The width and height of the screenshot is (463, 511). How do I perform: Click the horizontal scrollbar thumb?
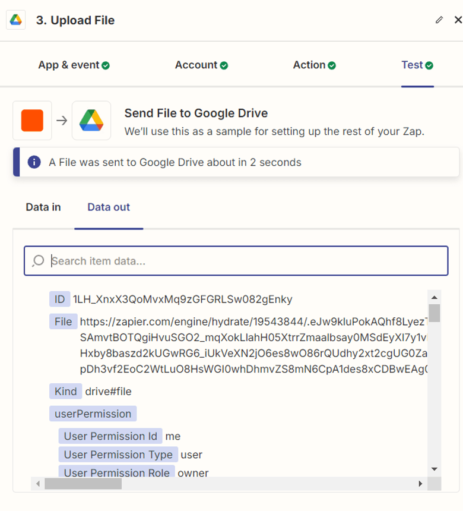(83, 484)
